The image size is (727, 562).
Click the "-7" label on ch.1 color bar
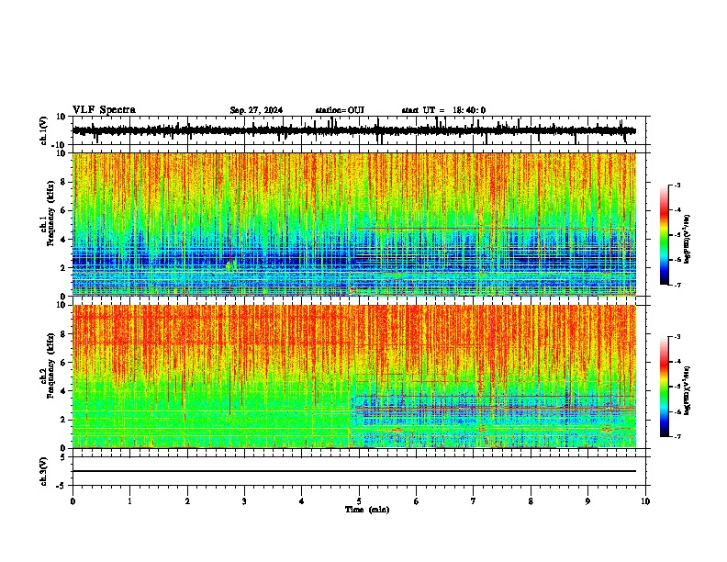click(677, 285)
